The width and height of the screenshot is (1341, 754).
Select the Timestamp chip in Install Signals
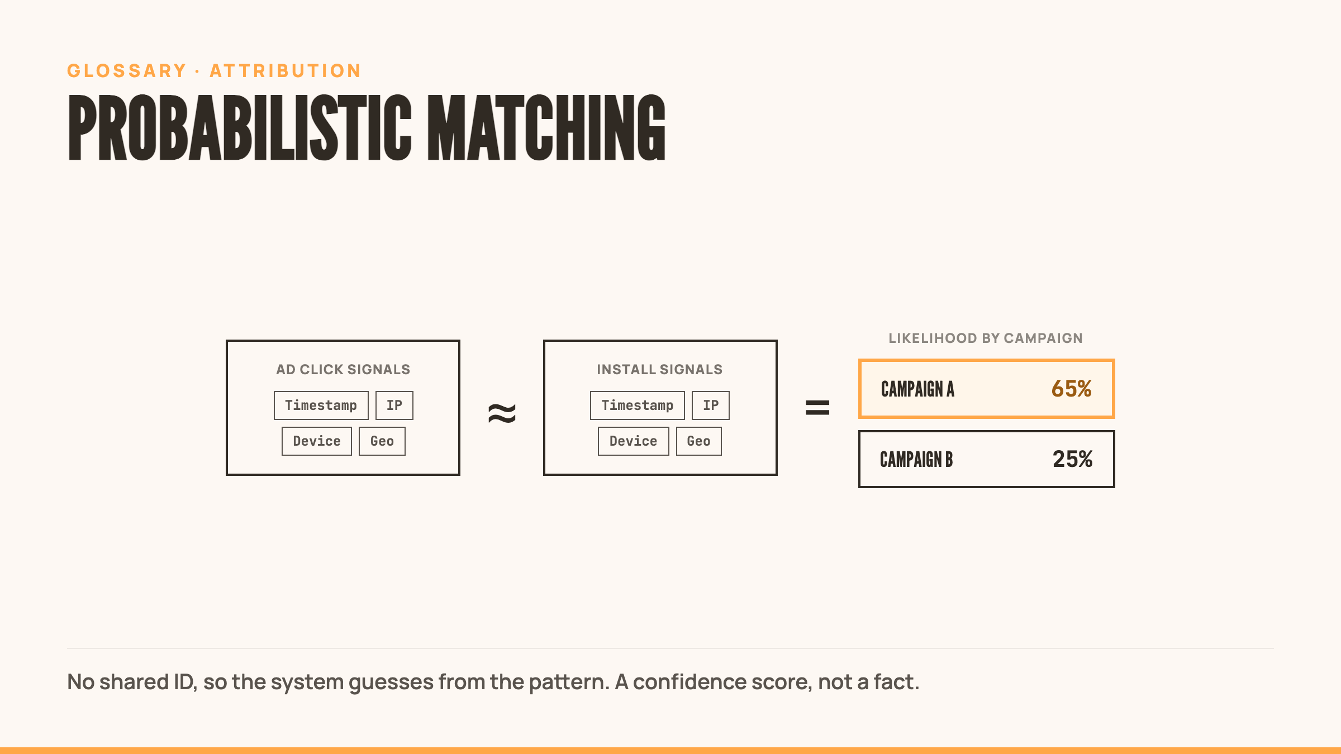(638, 405)
